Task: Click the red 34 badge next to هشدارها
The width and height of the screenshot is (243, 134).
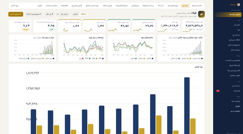Action: tap(218, 91)
